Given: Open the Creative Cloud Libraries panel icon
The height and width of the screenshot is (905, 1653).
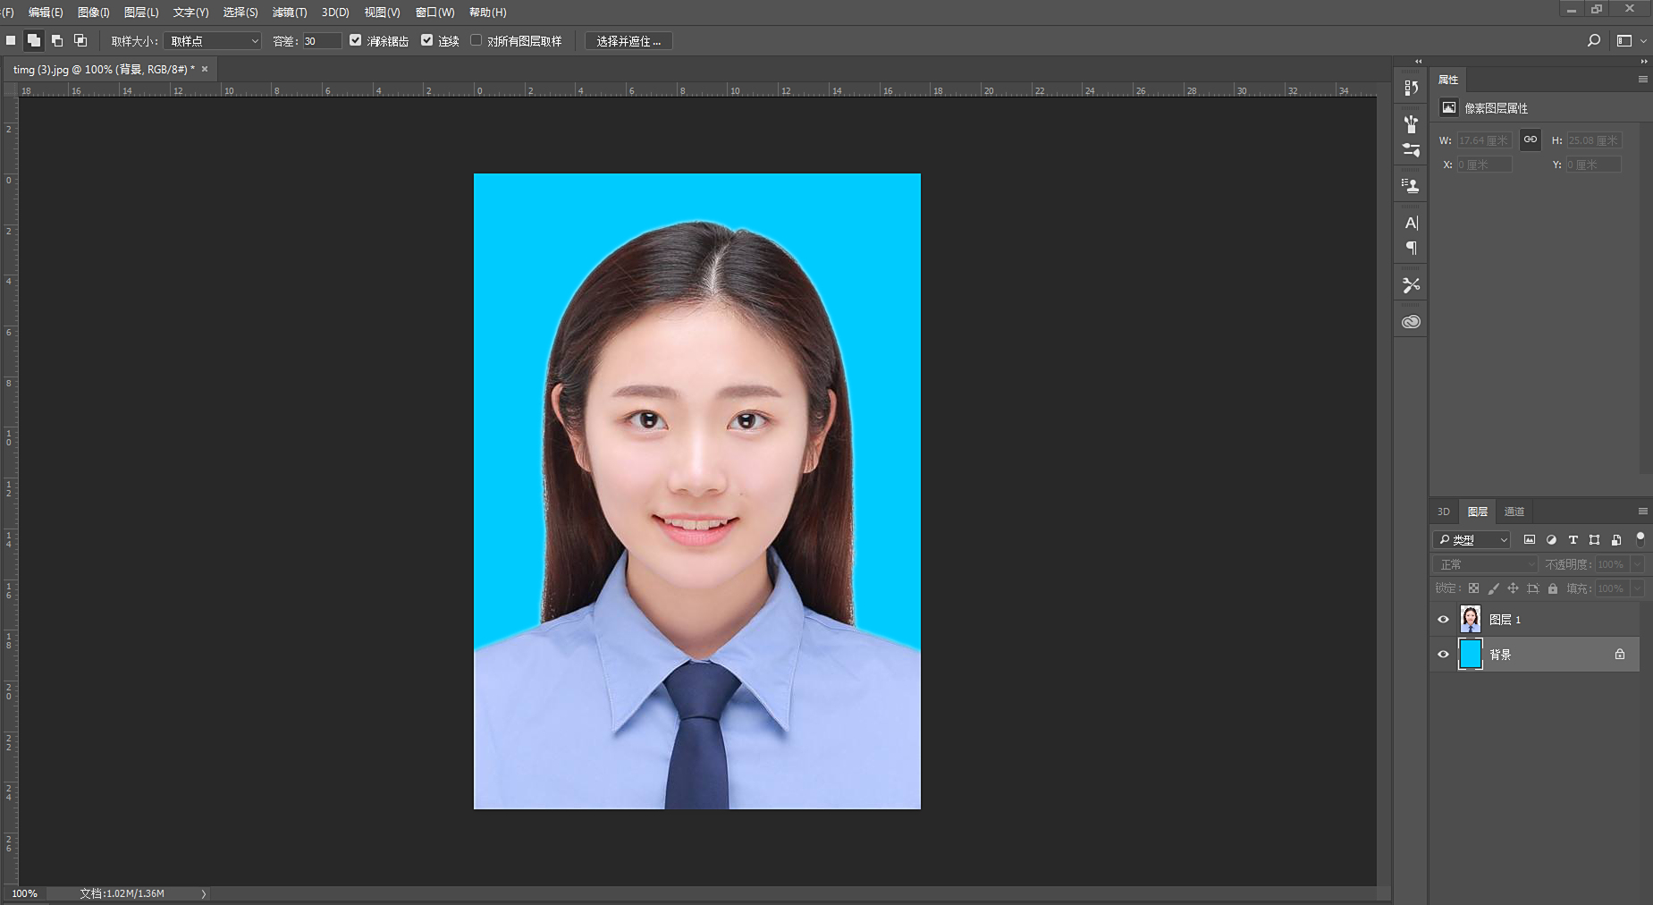Looking at the screenshot, I should pyautogui.click(x=1411, y=322).
